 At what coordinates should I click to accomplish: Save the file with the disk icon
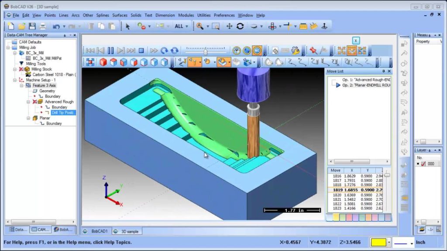(x=32, y=26)
